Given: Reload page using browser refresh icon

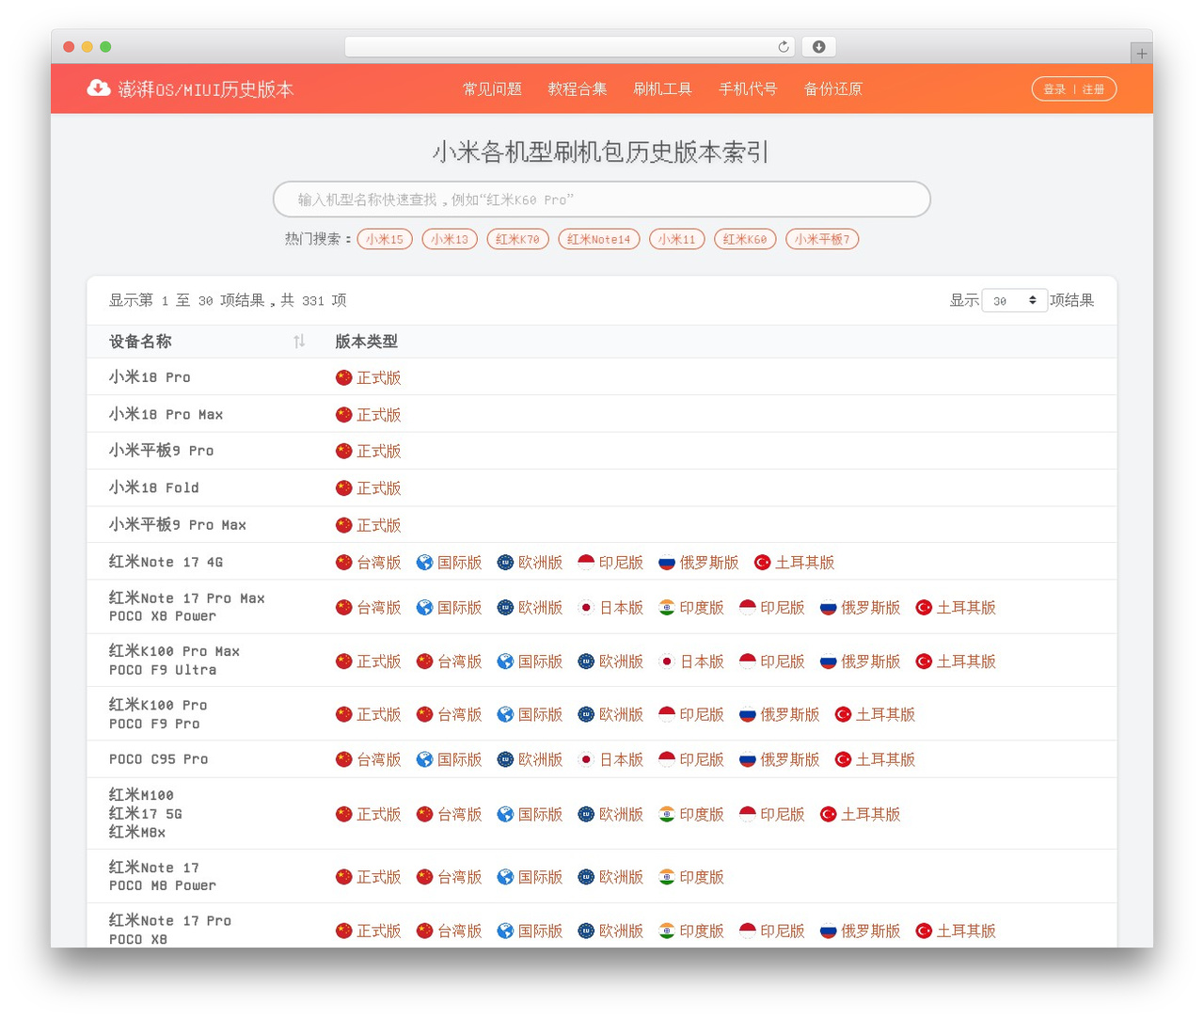Looking at the screenshot, I should 784,47.
